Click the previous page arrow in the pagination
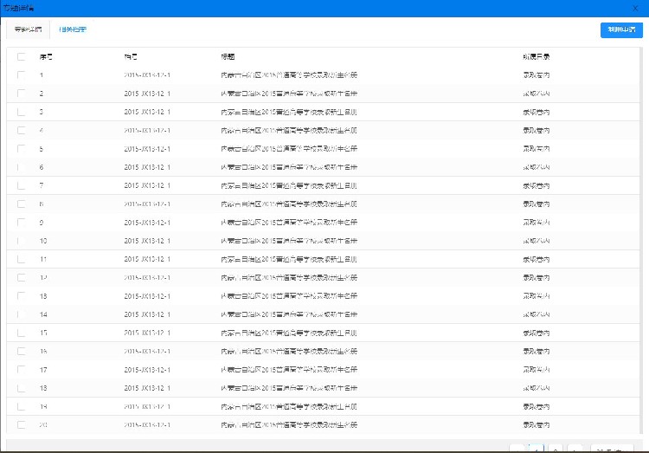This screenshot has width=649, height=453. click(517, 449)
